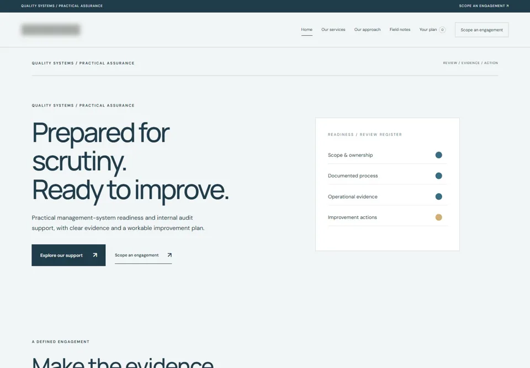The height and width of the screenshot is (368, 530).
Task: Click Scope an Engagement in top dark bar
Action: [484, 6]
